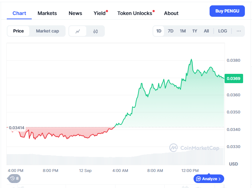Select the 1M time range
Screen dimensions: 252x188
(183, 31)
